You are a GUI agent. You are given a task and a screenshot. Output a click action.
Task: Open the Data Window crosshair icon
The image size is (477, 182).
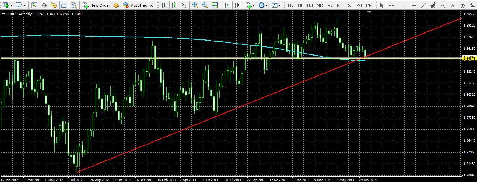pyautogui.click(x=44, y=5)
